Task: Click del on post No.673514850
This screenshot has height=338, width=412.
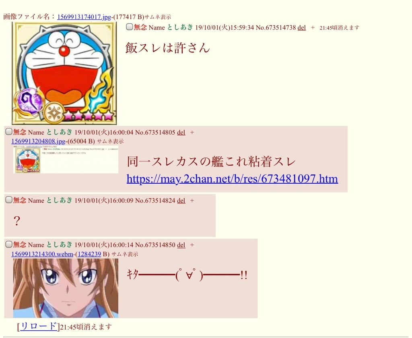Action: pos(181,245)
